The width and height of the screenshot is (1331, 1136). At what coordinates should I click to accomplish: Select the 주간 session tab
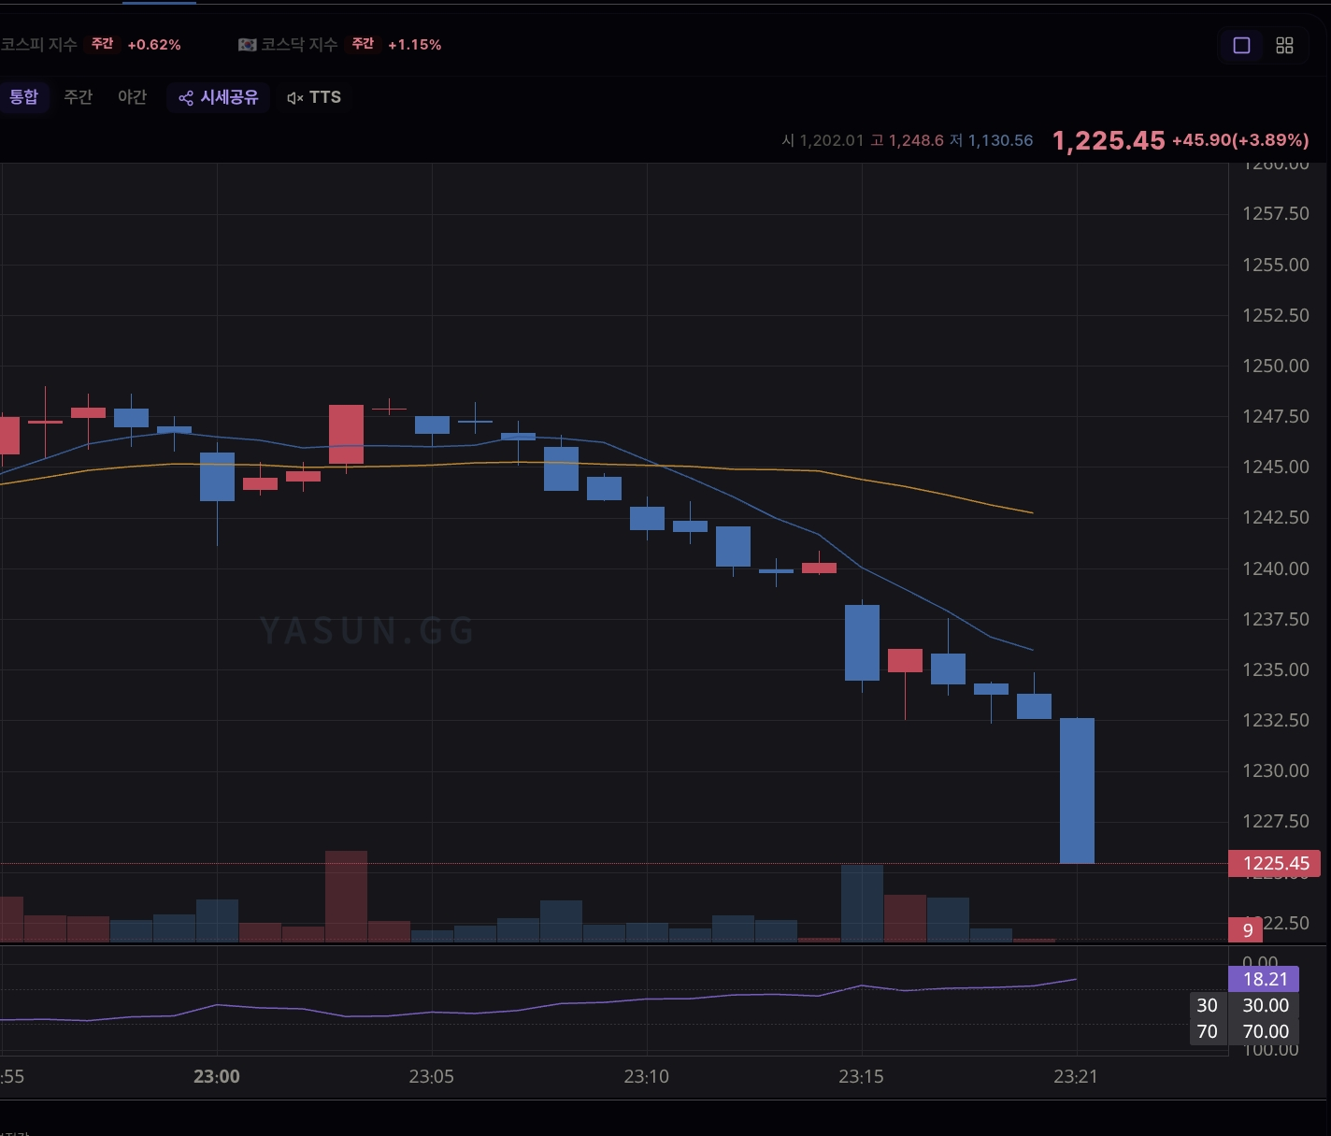point(79,97)
